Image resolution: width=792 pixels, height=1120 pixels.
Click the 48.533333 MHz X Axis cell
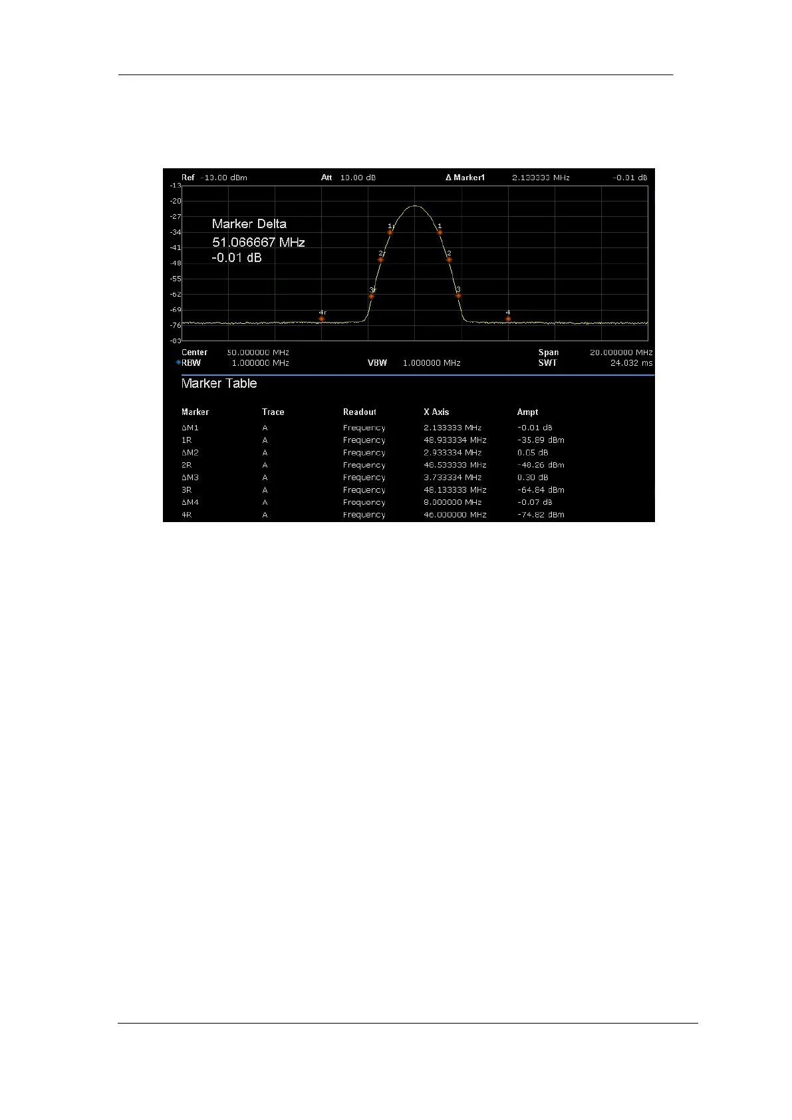455,466
